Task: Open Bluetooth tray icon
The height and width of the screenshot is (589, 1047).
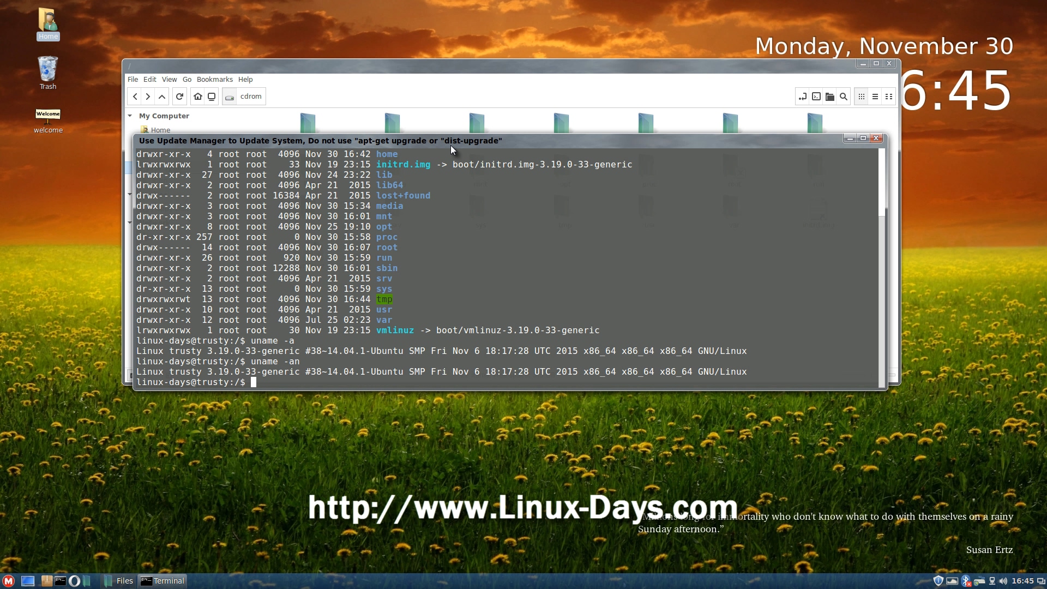Action: [x=966, y=581]
